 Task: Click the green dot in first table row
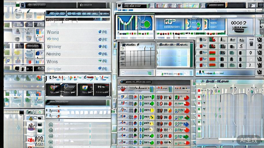(153, 97)
